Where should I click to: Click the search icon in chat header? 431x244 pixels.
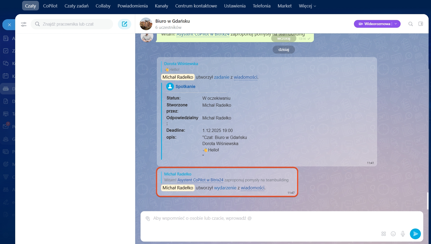pos(410,24)
